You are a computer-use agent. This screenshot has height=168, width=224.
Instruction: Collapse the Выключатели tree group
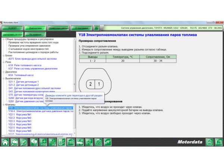point(4,78)
